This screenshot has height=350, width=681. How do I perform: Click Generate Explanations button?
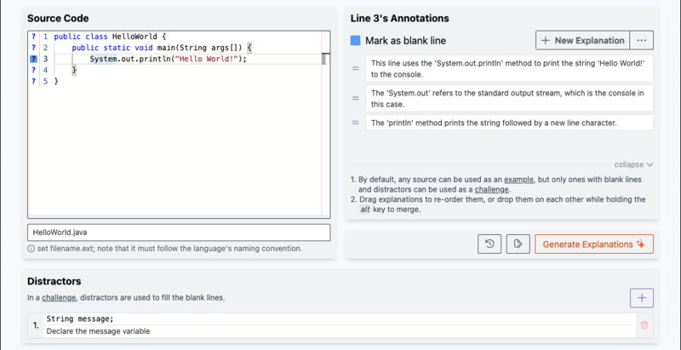(593, 244)
